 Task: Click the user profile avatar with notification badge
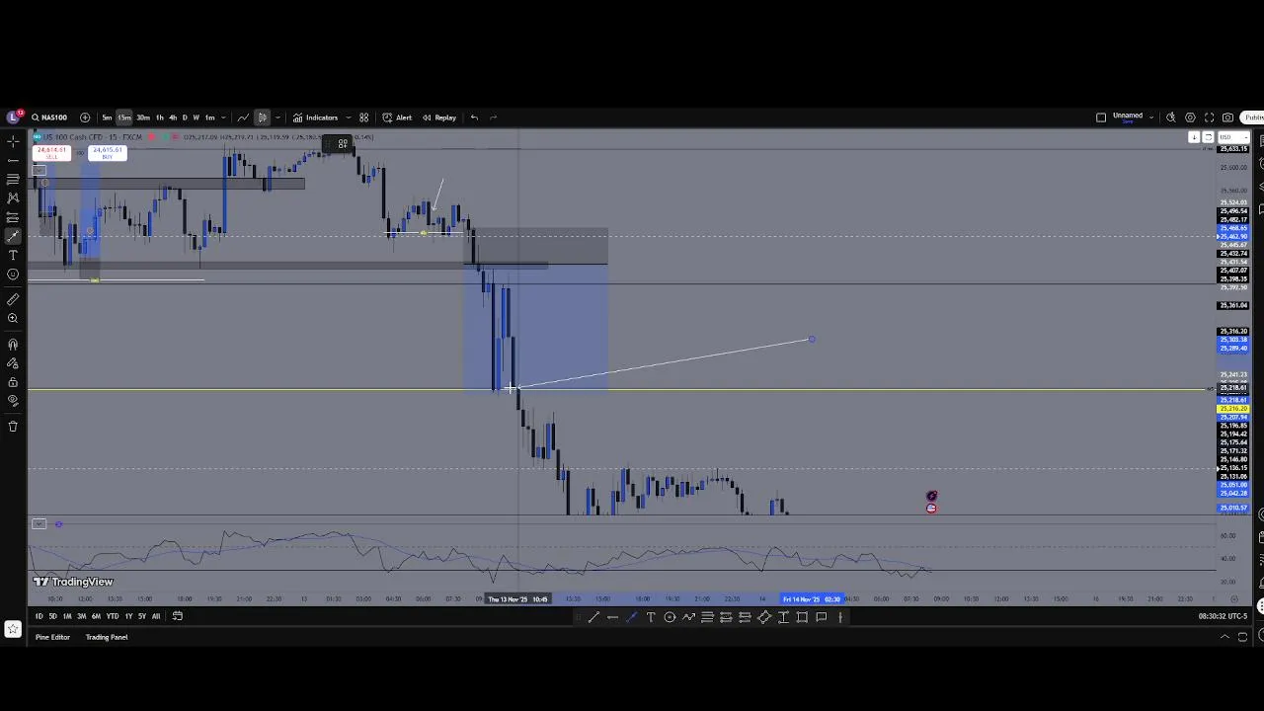tap(14, 117)
